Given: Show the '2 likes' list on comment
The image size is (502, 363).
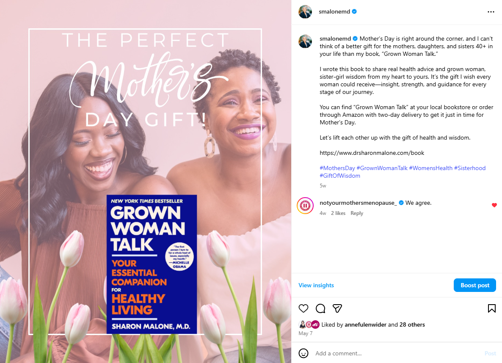Looking at the screenshot, I should (x=338, y=213).
